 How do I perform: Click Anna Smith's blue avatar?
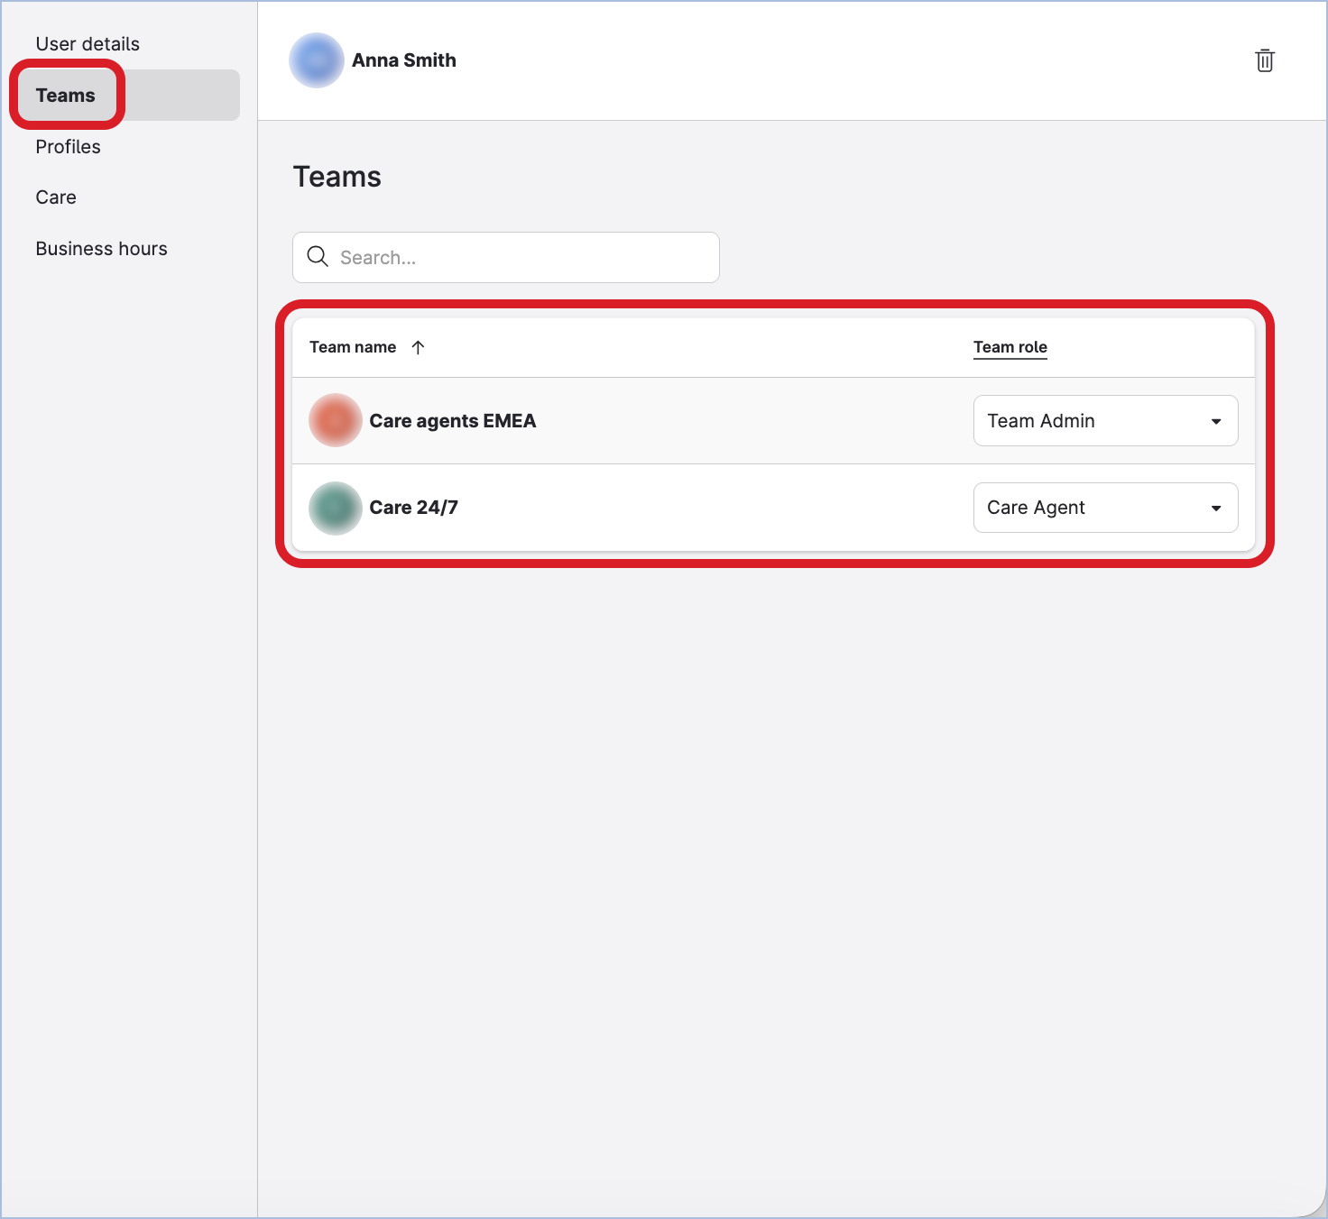[x=316, y=60]
